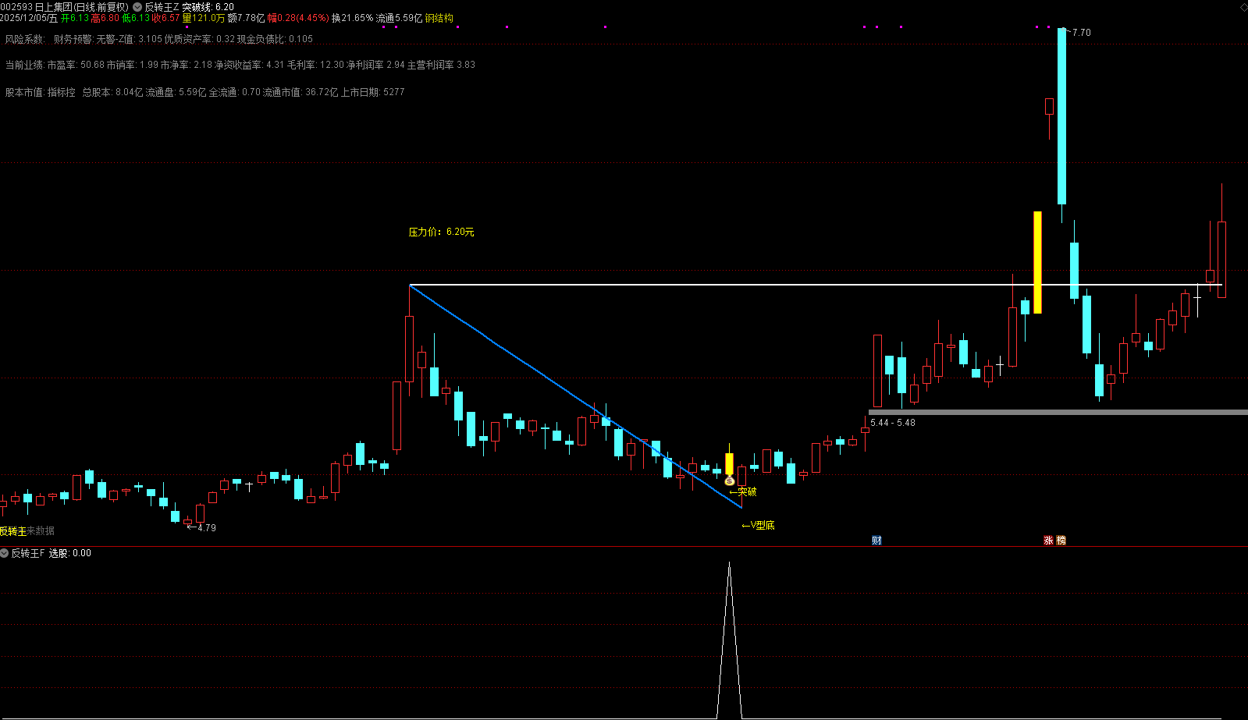The image size is (1248, 720).
Task: Click the 财 info marker icon
Action: pos(876,541)
